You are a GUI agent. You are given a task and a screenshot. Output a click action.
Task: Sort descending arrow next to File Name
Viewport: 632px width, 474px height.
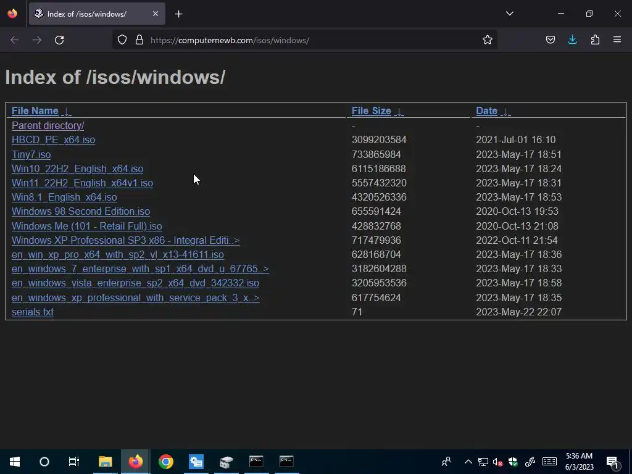click(66, 111)
